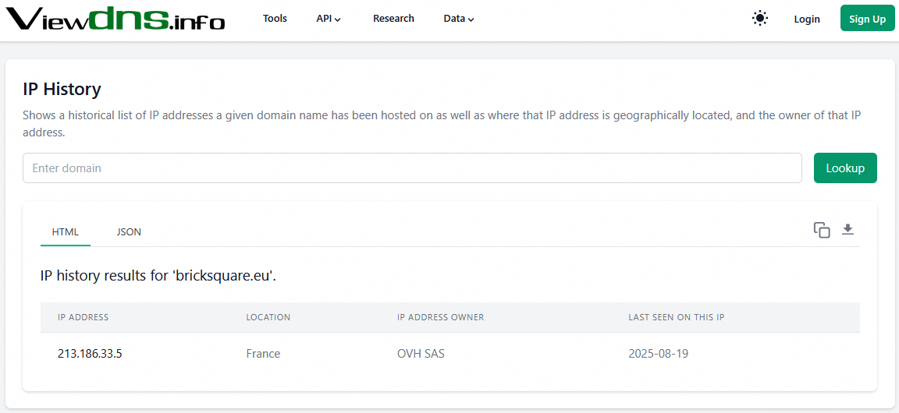The image size is (899, 413).
Task: Select the IP address 213.186.33.5
Action: pyautogui.click(x=90, y=354)
